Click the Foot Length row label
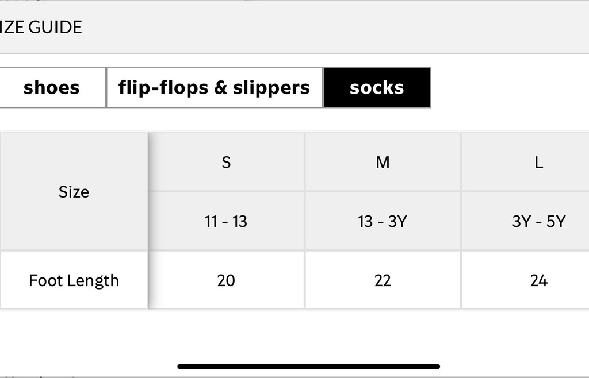 point(74,280)
